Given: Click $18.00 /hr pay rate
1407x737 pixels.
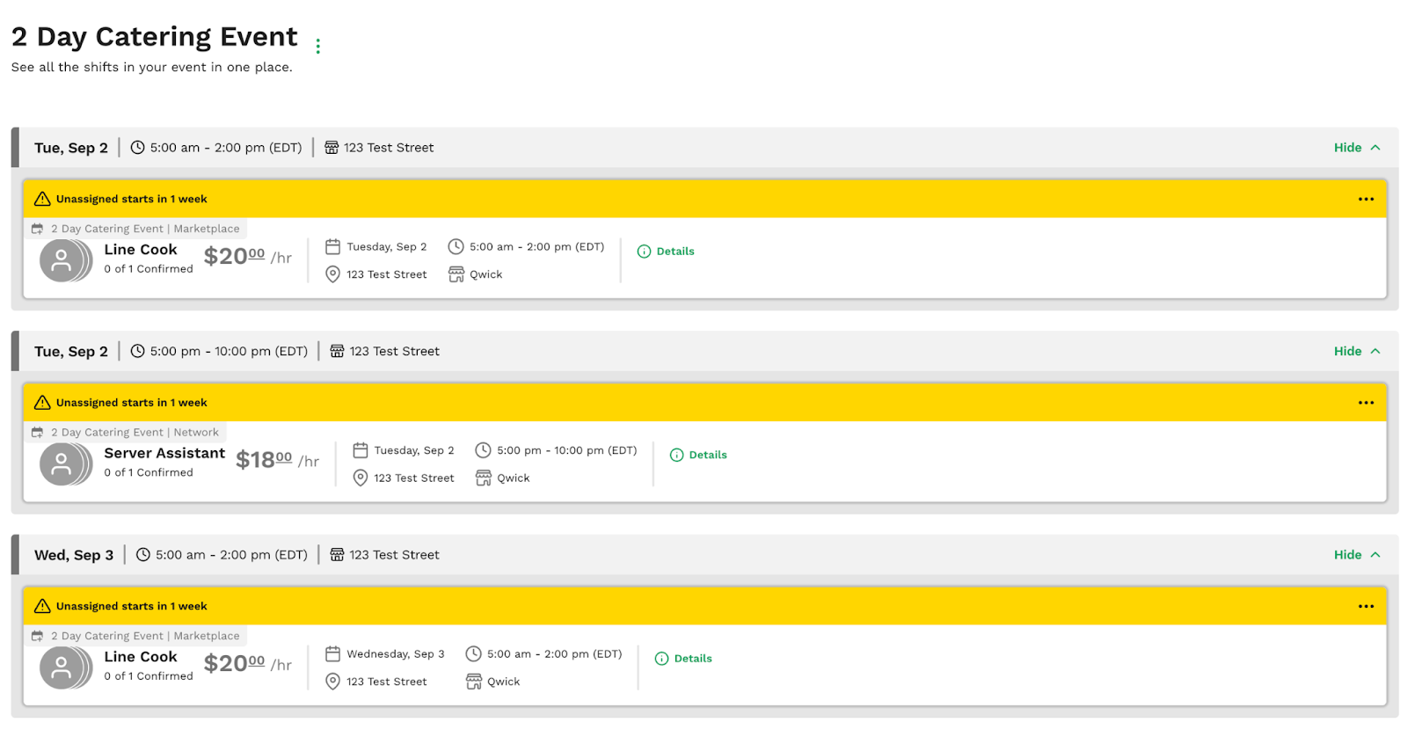Looking at the screenshot, I should [277, 460].
